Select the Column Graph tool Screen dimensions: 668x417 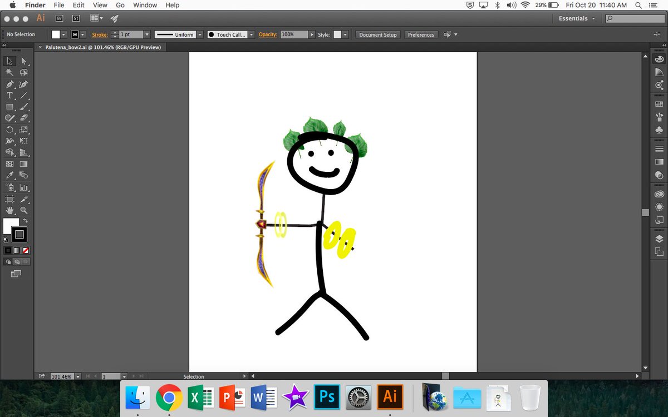pos(24,188)
